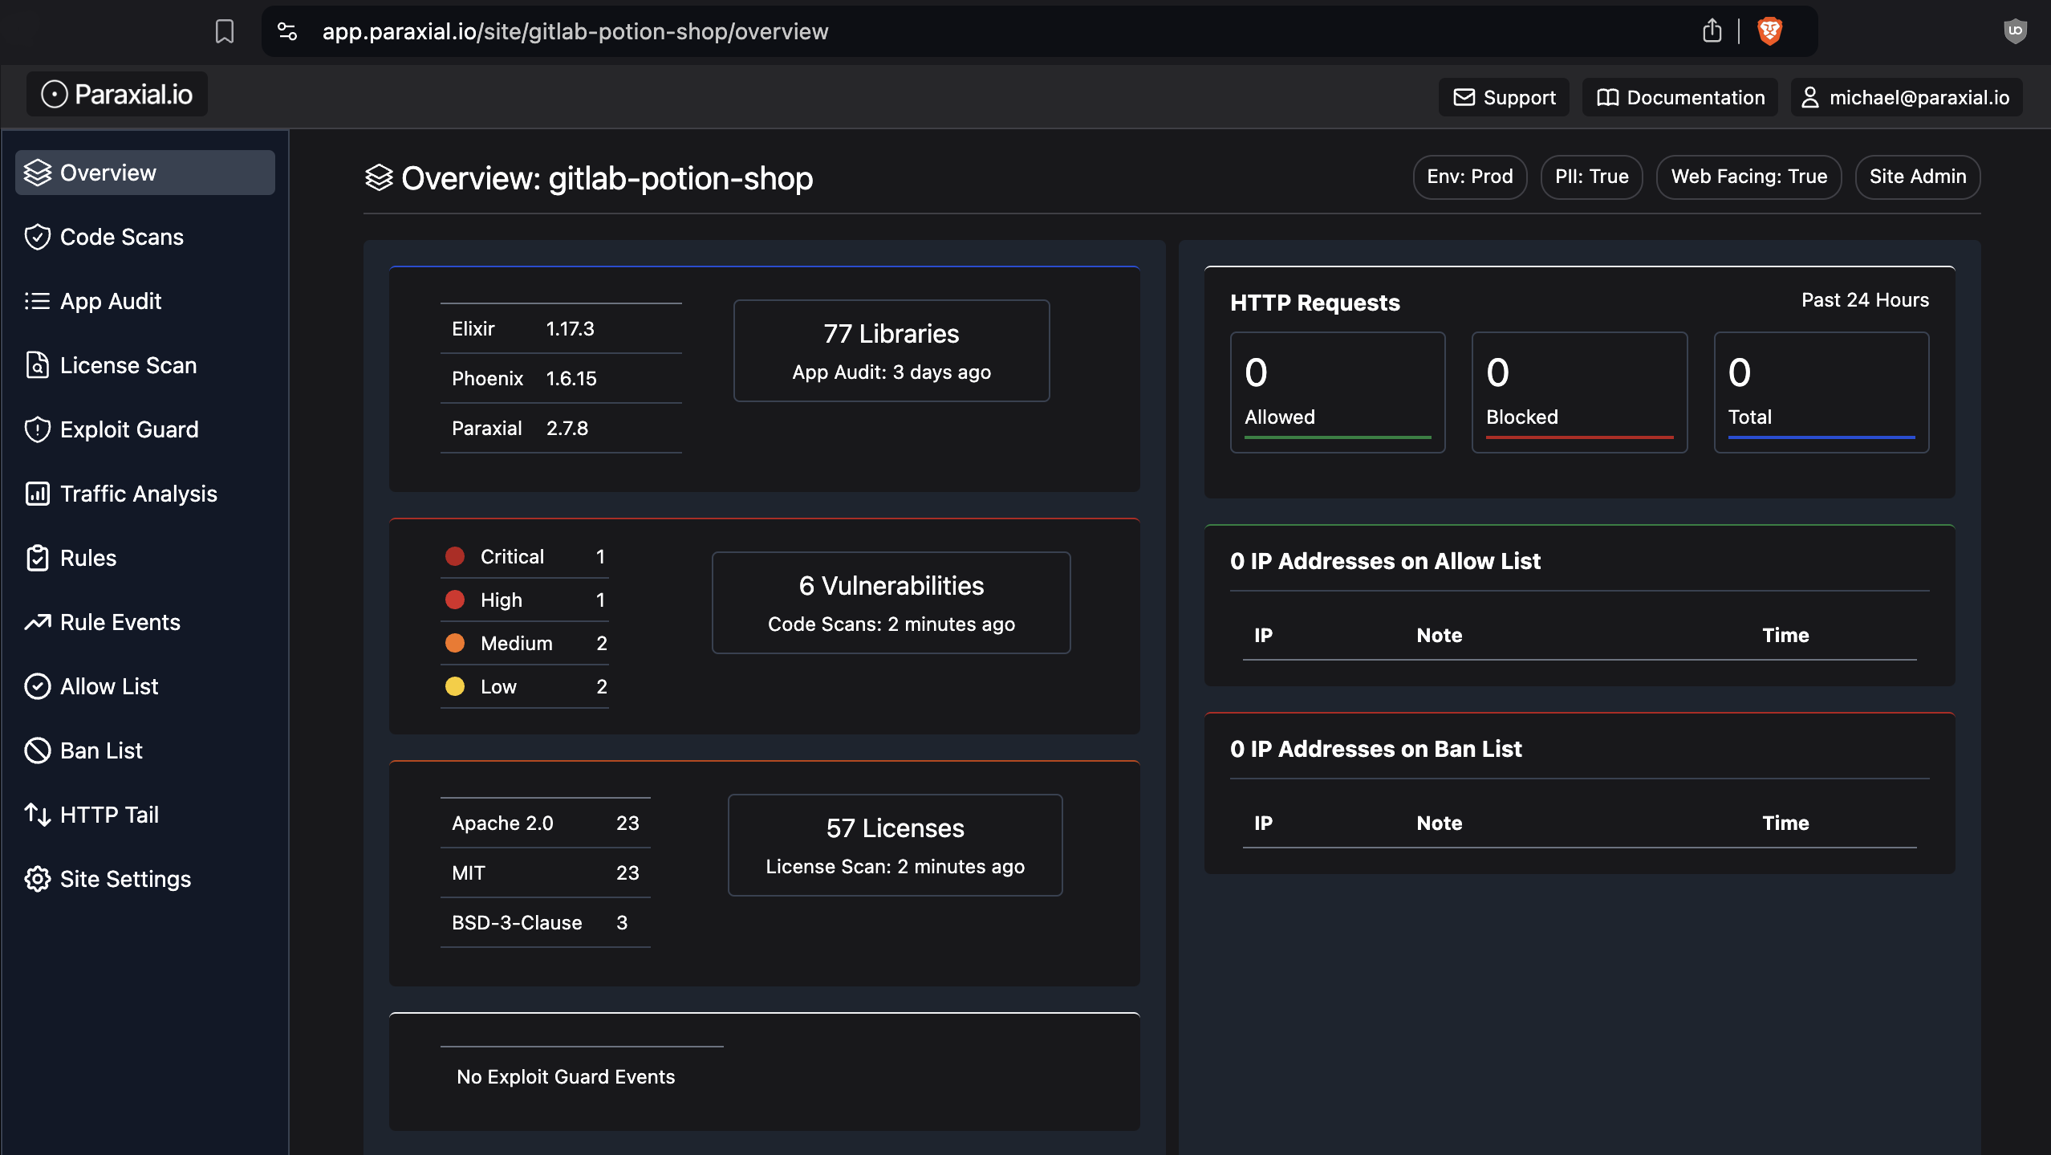The height and width of the screenshot is (1155, 2051).
Task: Open HTTP Tail page
Action: coord(145,815)
